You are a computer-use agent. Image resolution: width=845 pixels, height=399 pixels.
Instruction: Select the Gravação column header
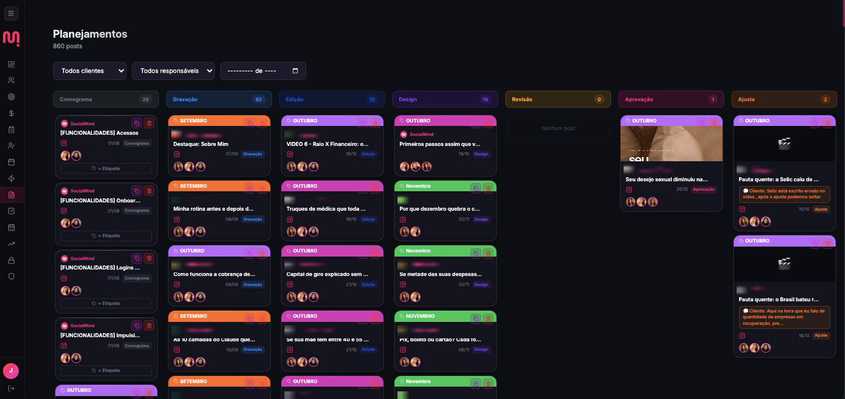(x=219, y=99)
